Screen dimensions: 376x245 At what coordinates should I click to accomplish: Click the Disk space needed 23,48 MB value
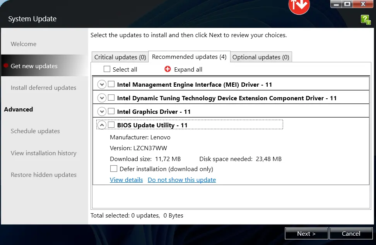point(268,159)
